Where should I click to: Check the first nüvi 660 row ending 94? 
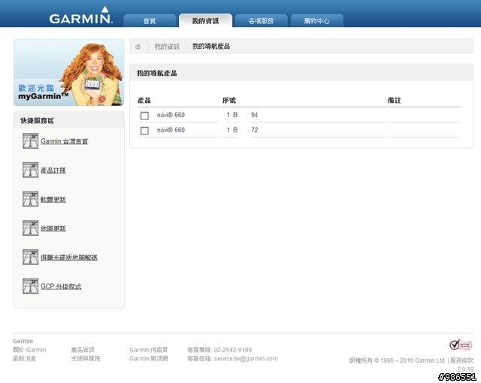[144, 116]
